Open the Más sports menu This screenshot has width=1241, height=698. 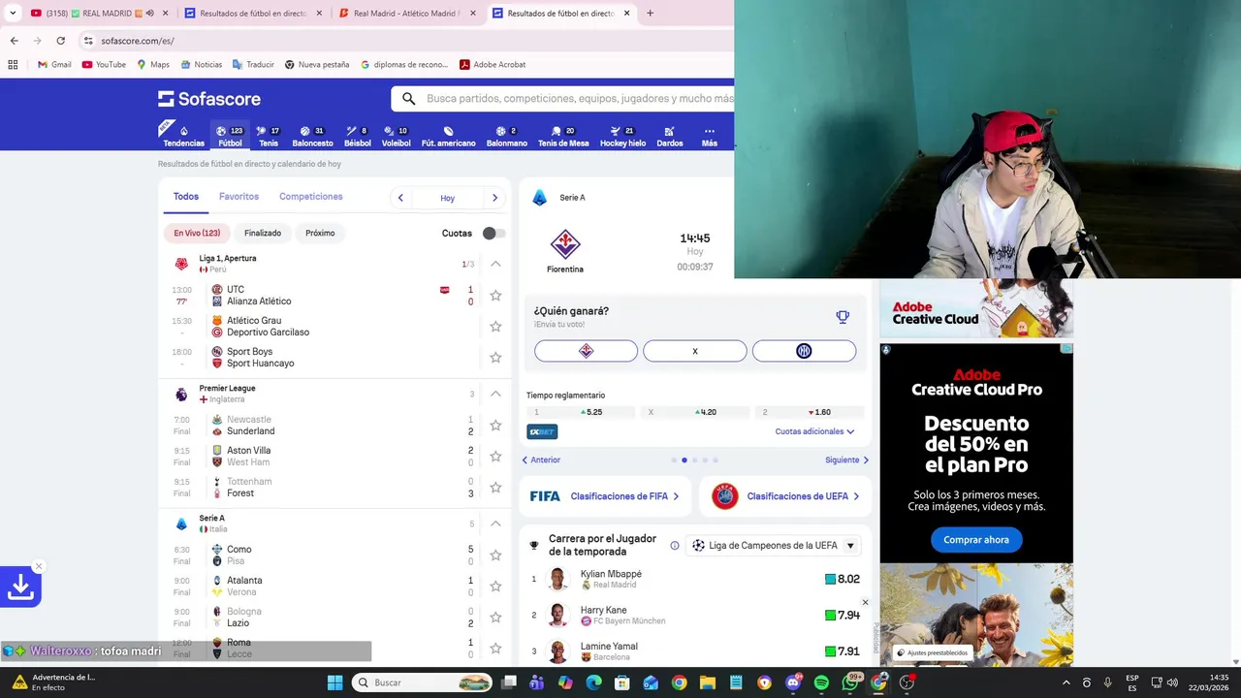click(x=710, y=136)
